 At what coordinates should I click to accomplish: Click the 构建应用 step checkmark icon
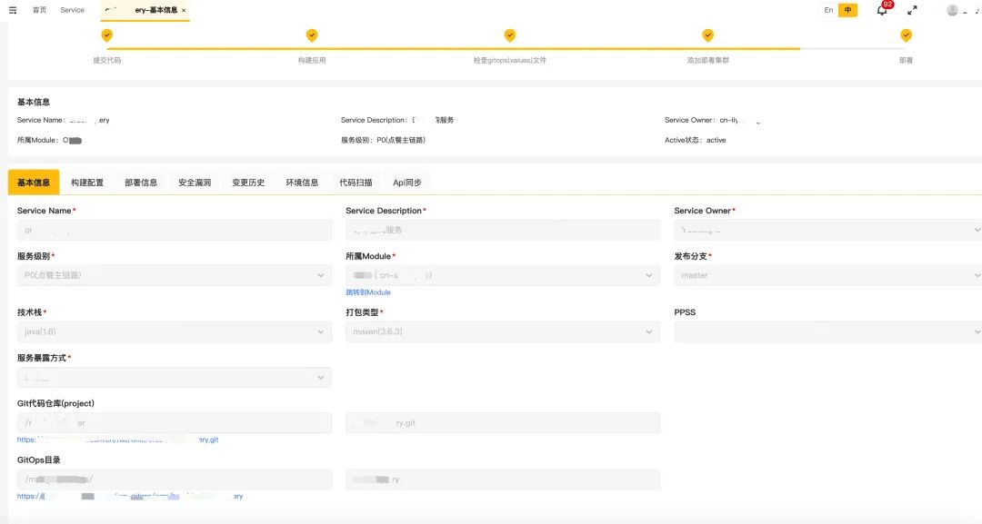(x=312, y=35)
